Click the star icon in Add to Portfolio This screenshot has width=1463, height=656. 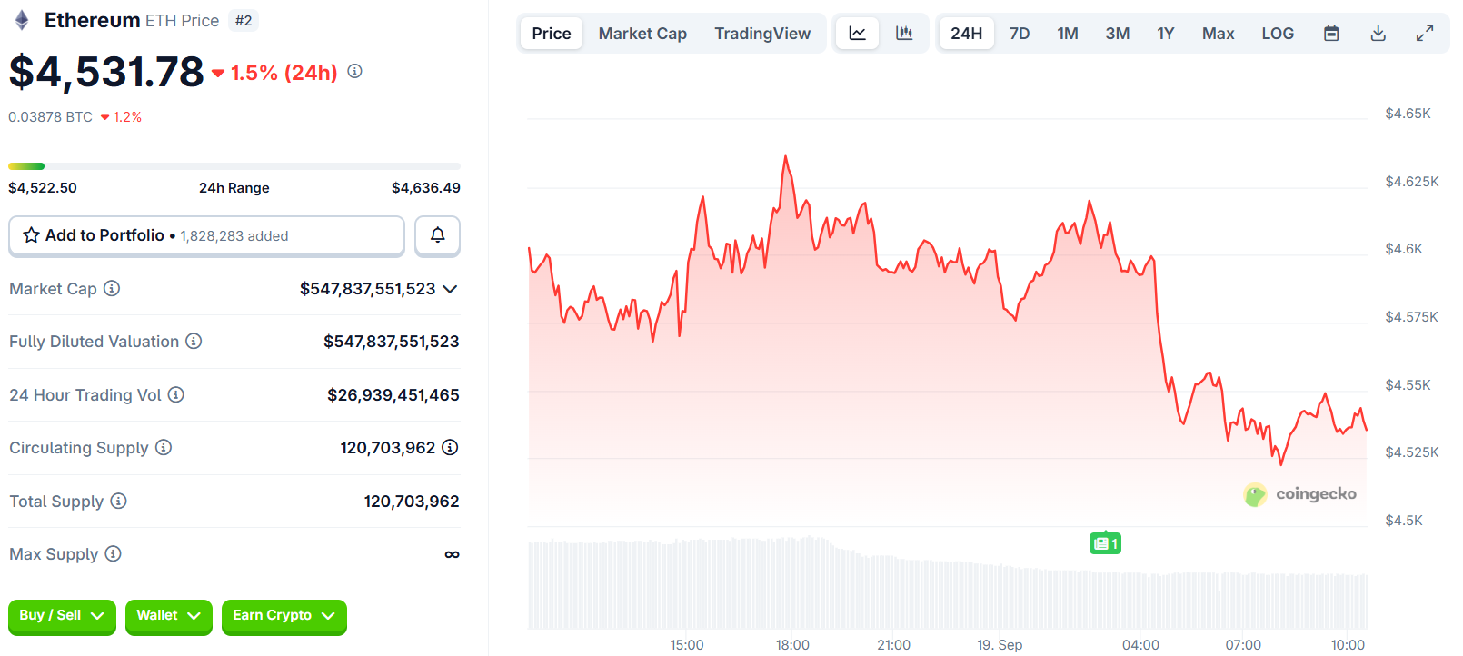point(31,235)
